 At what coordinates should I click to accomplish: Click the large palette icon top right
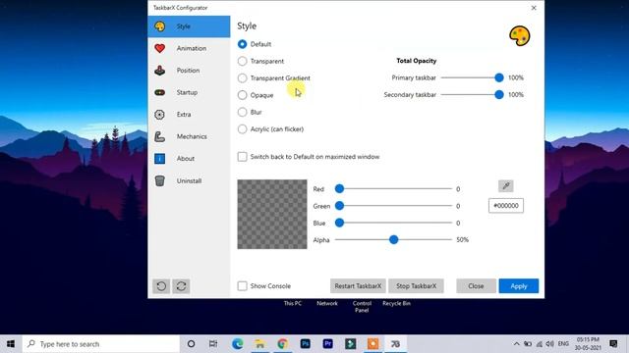[x=520, y=36]
